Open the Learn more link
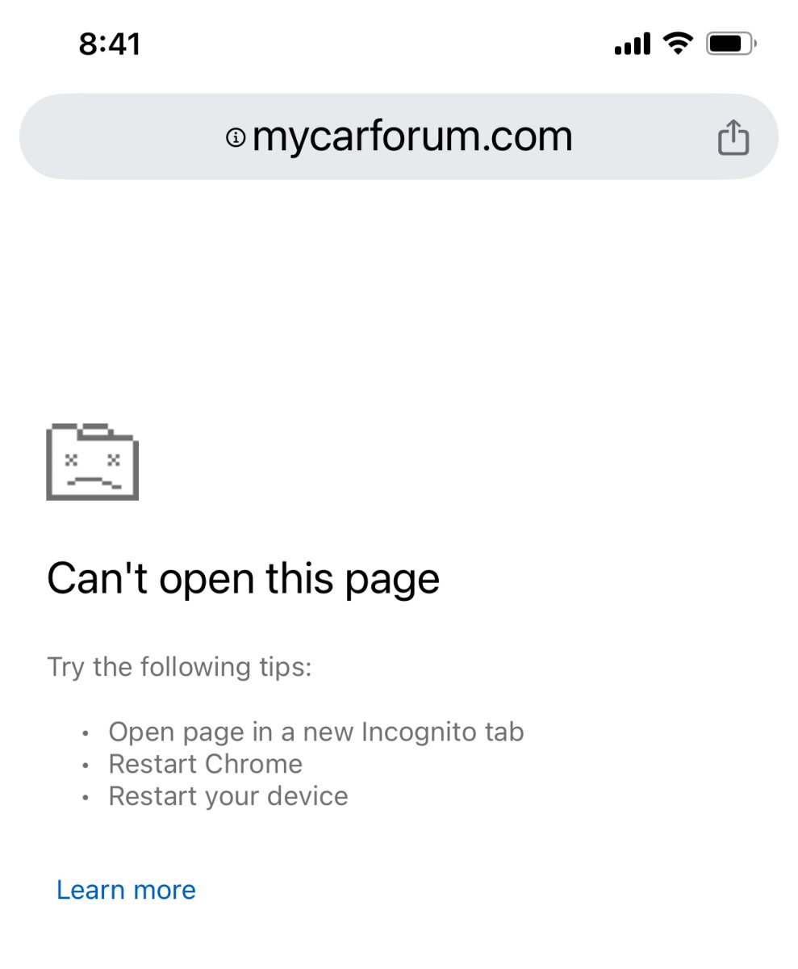This screenshot has width=798, height=969. coord(126,890)
